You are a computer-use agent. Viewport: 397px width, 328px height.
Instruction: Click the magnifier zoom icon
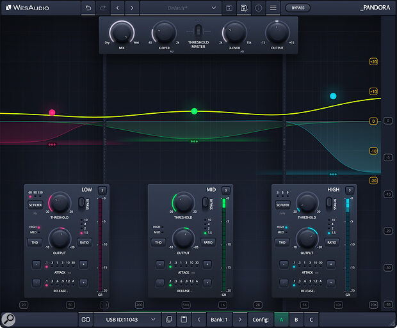coord(8,320)
